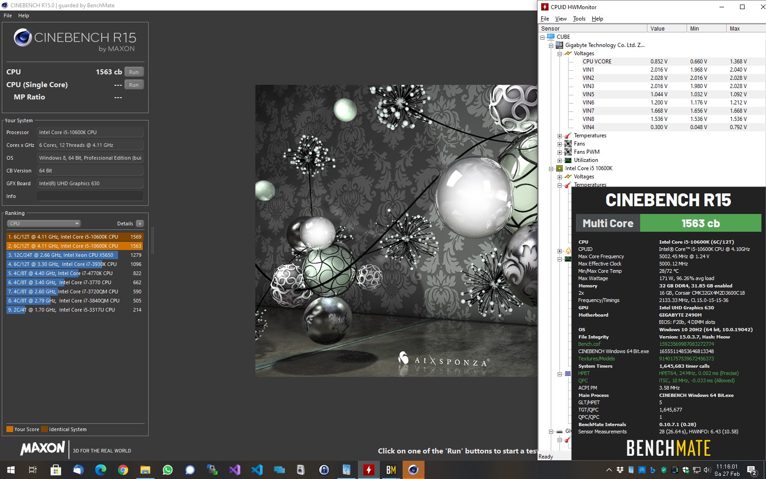
Task: Click the Details arrow button in Ranking
Action: pos(140,224)
